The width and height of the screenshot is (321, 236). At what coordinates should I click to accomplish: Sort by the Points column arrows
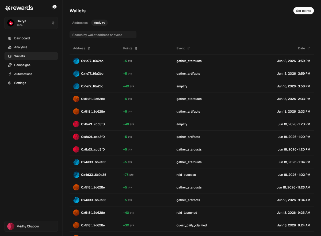point(136,48)
